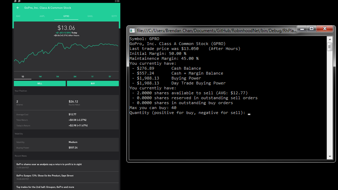Close the RobinhoodNet console window
Viewport: 338px width, 190px height.
tap(325, 29)
